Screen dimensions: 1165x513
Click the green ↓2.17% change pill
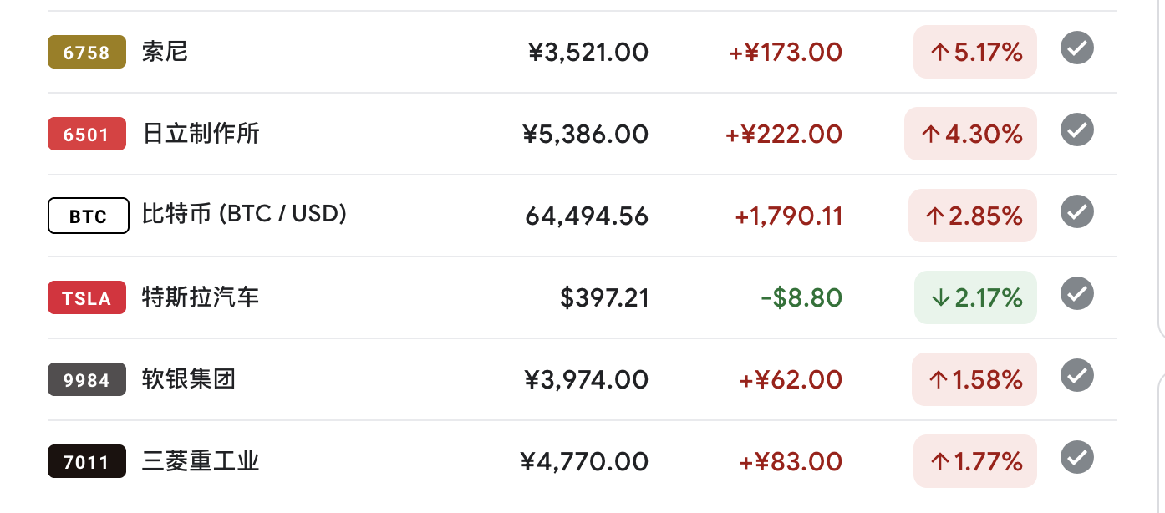pos(975,297)
